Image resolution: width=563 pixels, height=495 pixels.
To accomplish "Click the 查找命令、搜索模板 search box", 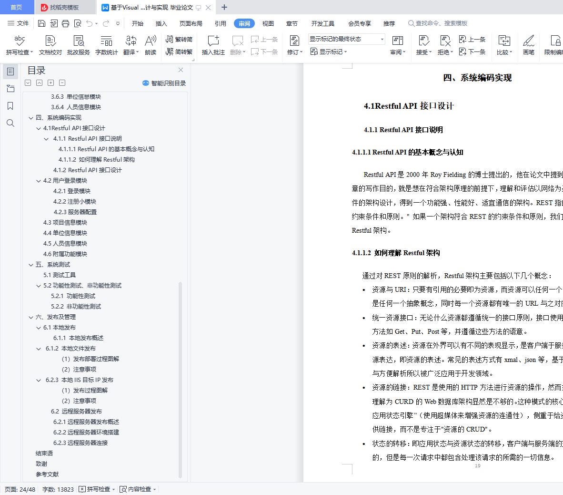I will point(438,23).
